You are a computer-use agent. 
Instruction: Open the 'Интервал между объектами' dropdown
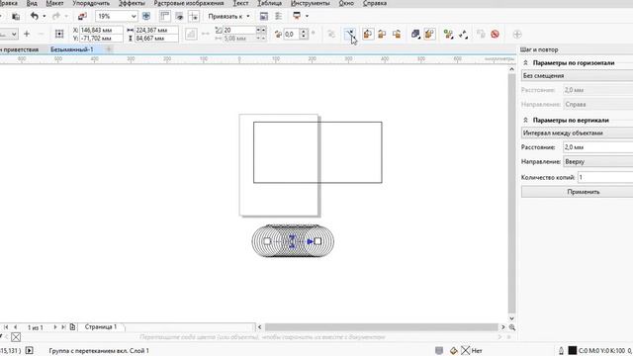[x=578, y=133]
